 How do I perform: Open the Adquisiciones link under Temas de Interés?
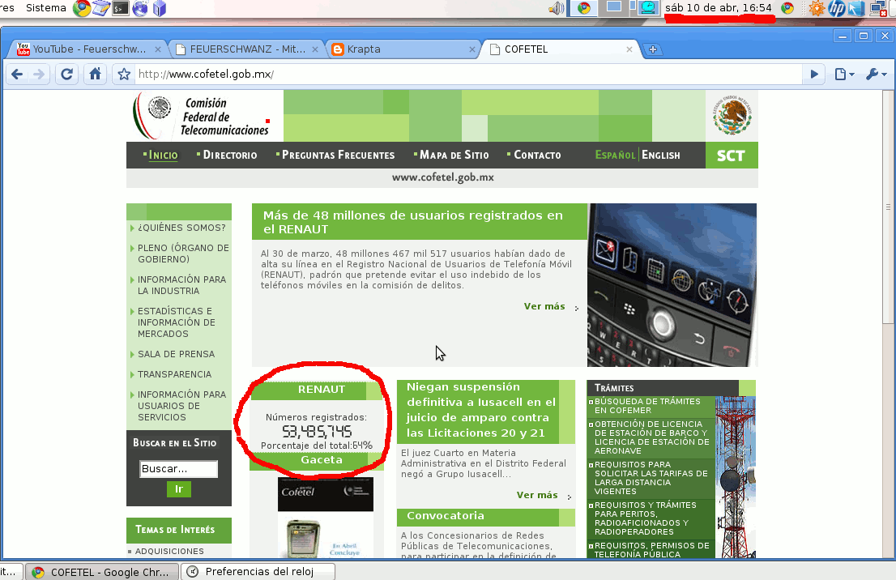pyautogui.click(x=169, y=551)
